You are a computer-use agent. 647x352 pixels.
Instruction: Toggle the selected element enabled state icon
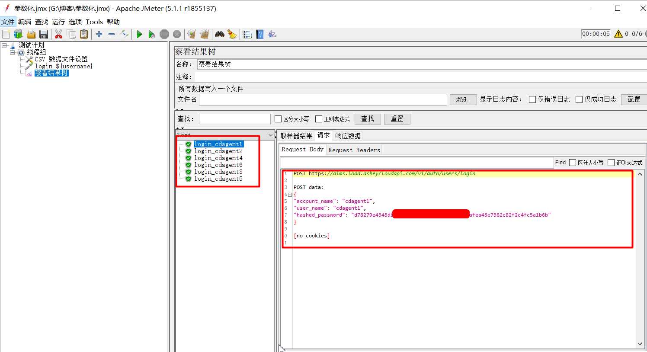click(x=124, y=34)
